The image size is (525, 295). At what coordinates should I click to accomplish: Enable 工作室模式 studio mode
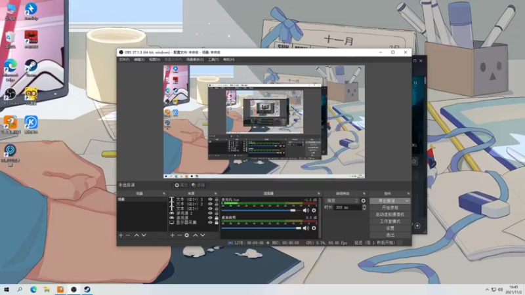pyautogui.click(x=390, y=222)
